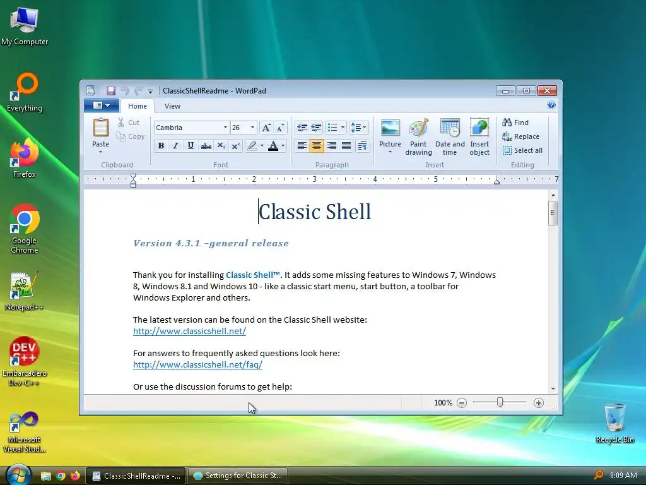Switch to the Home ribbon tab
This screenshot has height=485, width=646.
coord(137,106)
